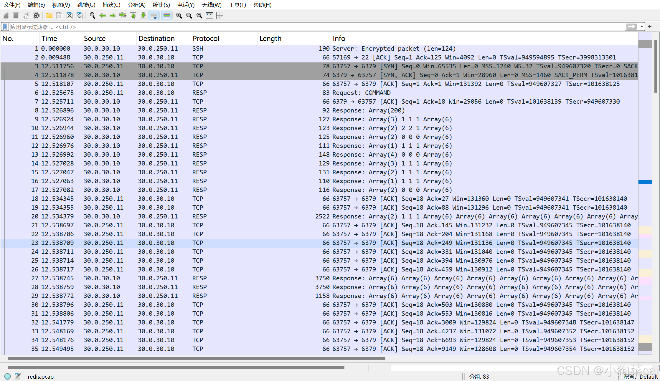The height and width of the screenshot is (381, 660).
Task: Click the find packet magnifier icon
Action: click(x=92, y=16)
